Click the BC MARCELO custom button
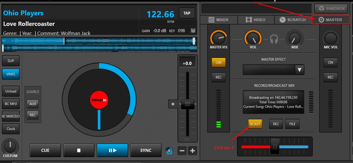 [x=11, y=116]
